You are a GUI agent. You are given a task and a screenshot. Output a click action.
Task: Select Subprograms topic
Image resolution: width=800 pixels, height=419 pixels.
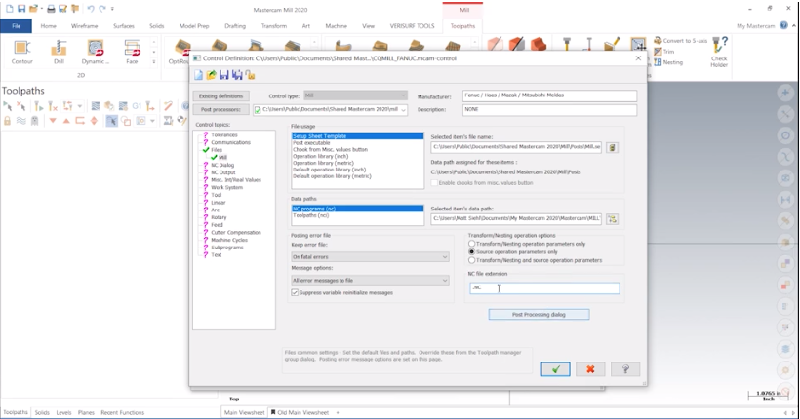tap(227, 248)
